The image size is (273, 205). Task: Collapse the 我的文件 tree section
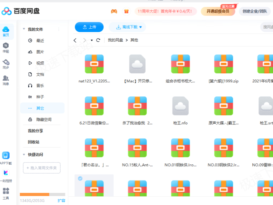(24, 29)
